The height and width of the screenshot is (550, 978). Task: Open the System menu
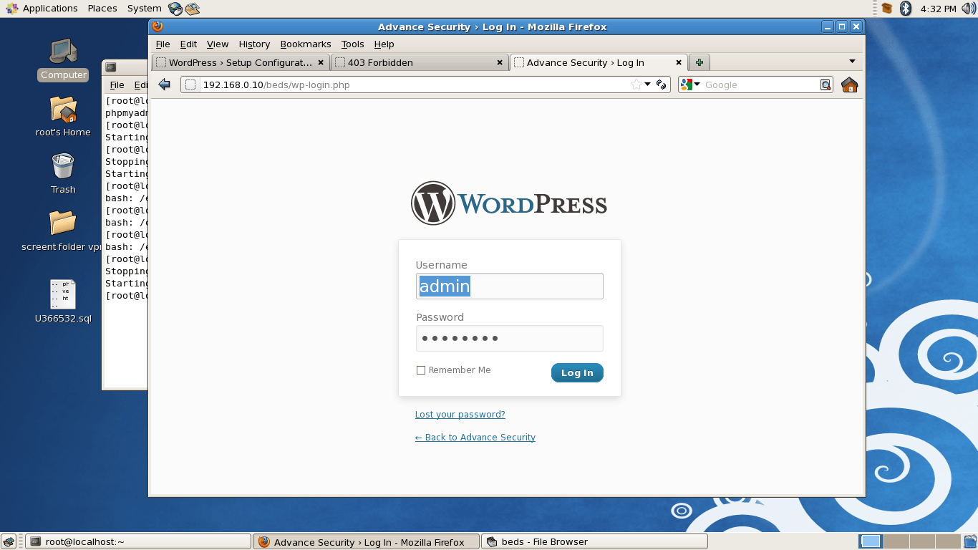click(144, 9)
